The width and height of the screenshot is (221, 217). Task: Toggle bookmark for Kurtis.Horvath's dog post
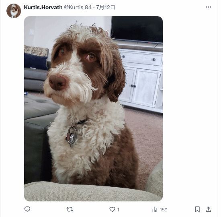tap(197, 209)
